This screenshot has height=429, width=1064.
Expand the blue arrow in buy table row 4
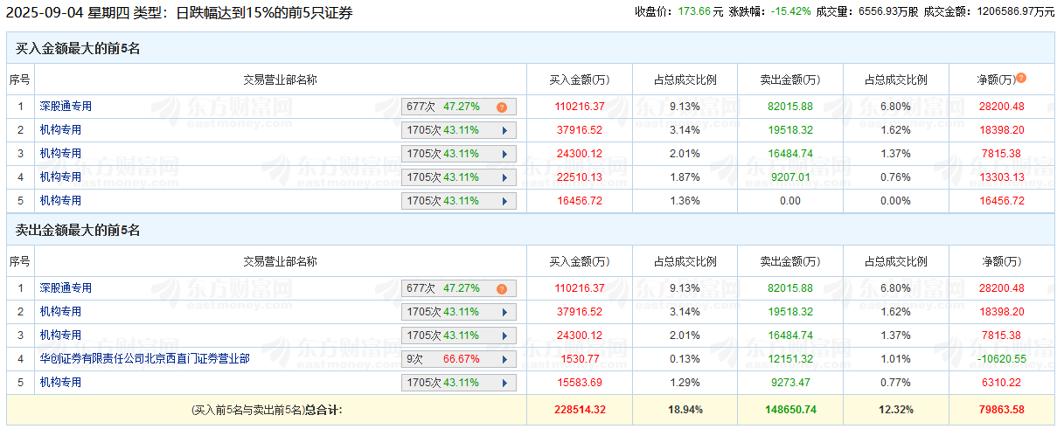[x=504, y=177]
